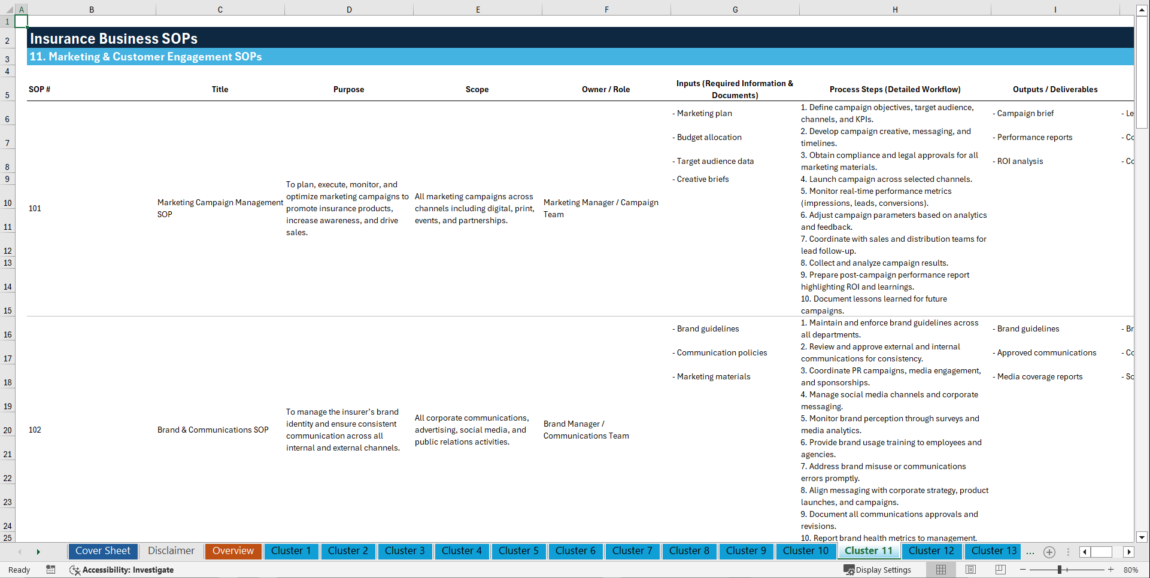The image size is (1150, 578).
Task: Switch to the Cluster 5 tab
Action: pyautogui.click(x=518, y=551)
